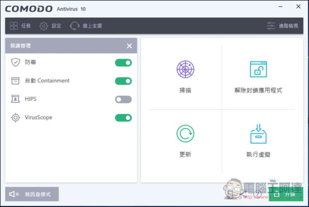This screenshot has height=207, width=309.
Task: Close the COMODO Antivirus window
Action: pos(298,7)
